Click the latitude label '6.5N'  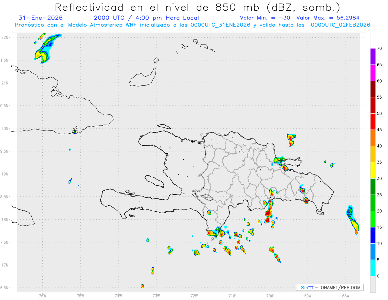[5, 288]
